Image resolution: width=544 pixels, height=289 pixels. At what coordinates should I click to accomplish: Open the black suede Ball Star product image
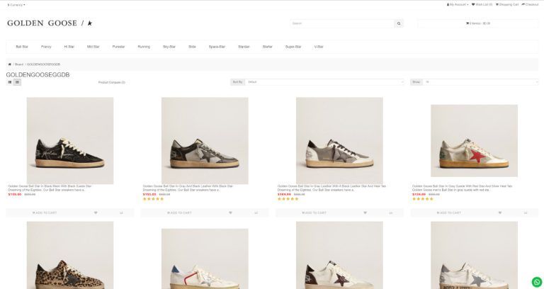[x=70, y=140]
